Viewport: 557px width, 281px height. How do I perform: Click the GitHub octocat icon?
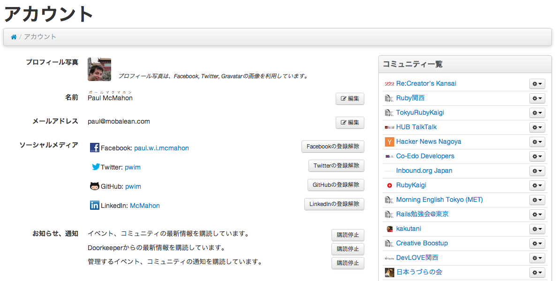95,186
